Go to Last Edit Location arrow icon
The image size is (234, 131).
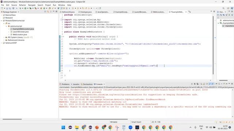point(83,8)
